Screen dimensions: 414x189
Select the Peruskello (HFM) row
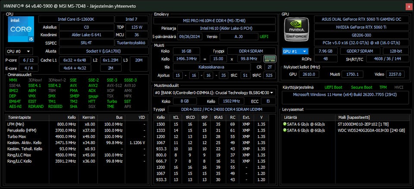coord(77,130)
